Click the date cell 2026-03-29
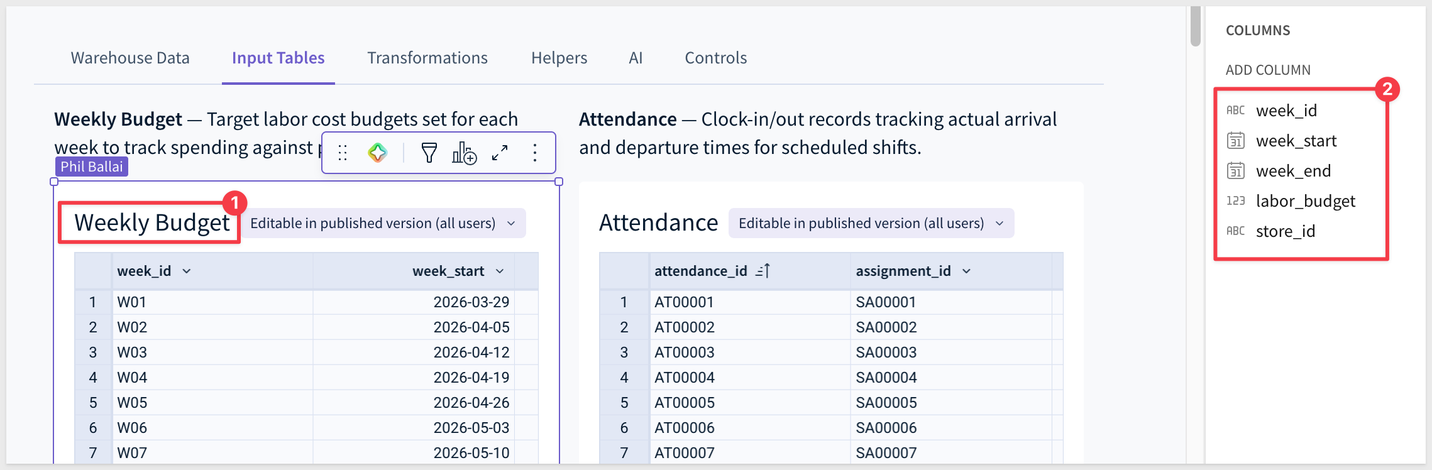The image size is (1432, 470). coord(414,302)
